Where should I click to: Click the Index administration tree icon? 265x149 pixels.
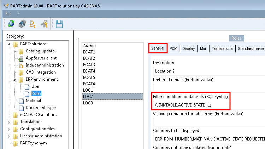pos(21,66)
